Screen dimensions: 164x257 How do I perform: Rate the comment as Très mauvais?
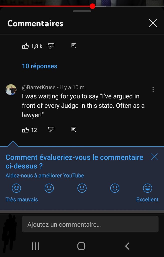pyautogui.click(x=16, y=188)
